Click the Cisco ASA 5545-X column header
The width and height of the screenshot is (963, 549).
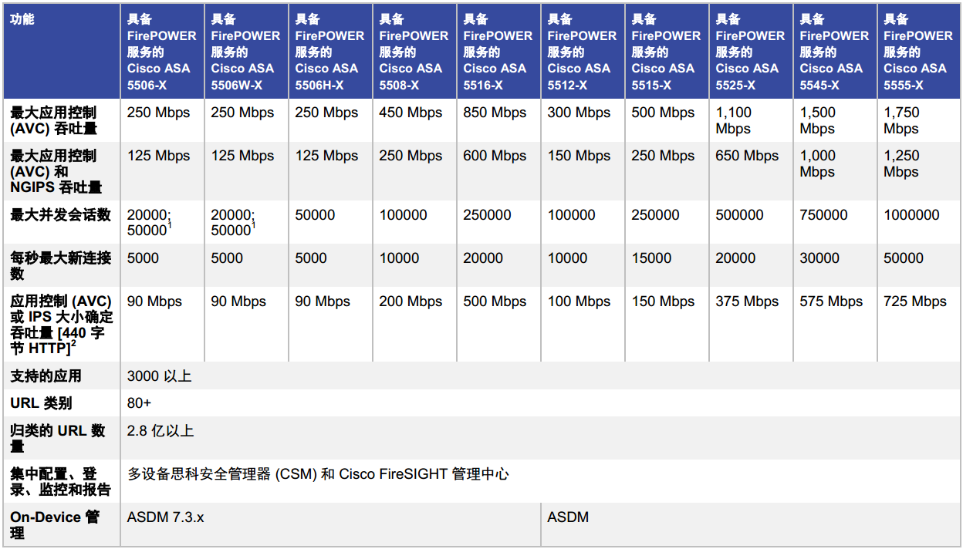835,52
